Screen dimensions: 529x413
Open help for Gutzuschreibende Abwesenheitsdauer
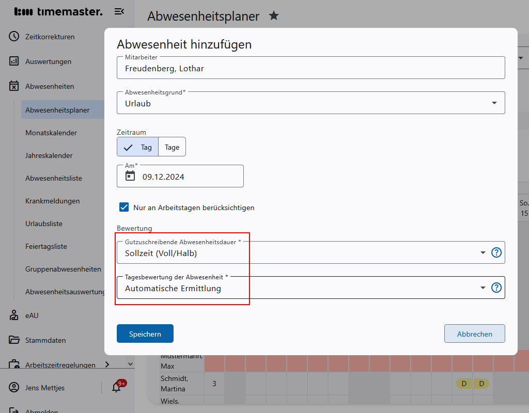pos(496,252)
